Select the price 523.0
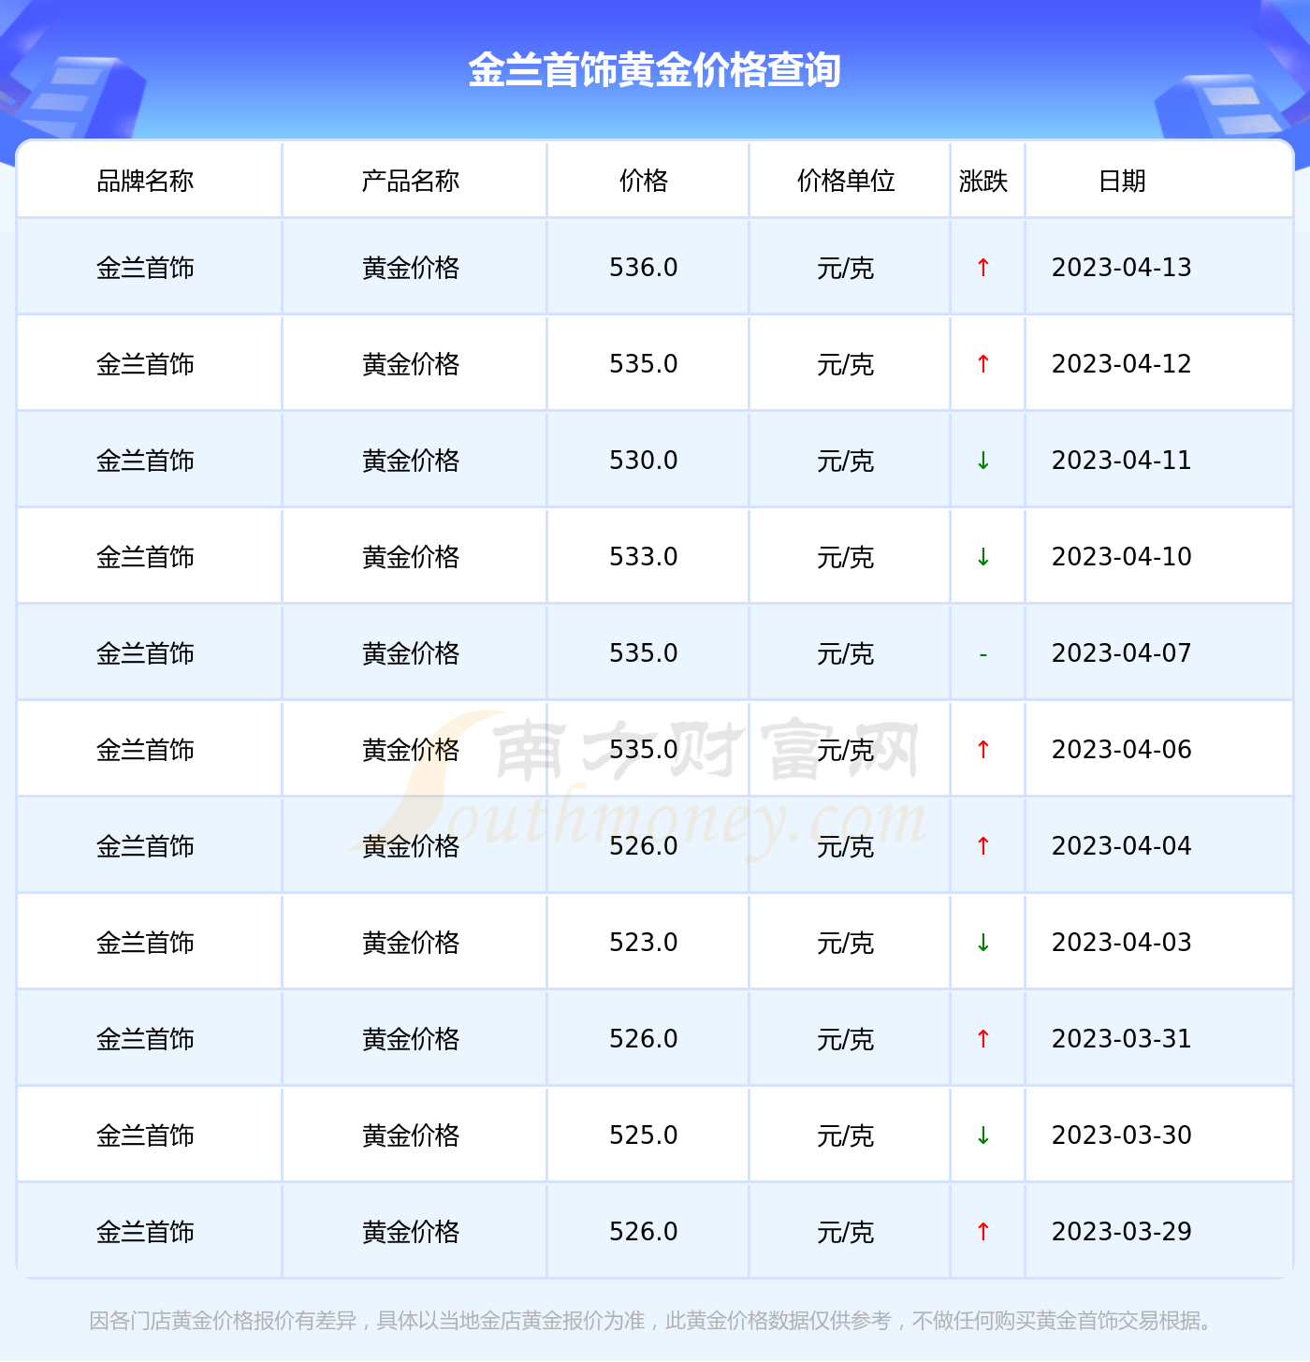The height and width of the screenshot is (1362, 1310). click(644, 943)
